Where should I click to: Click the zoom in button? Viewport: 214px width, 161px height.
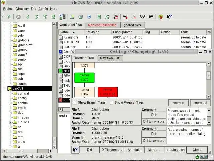(x=178, y=103)
